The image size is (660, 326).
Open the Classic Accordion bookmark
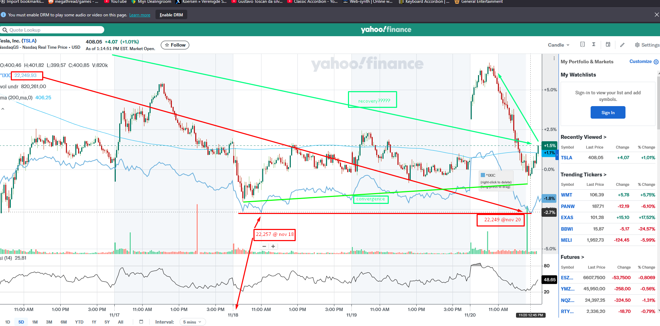point(312,2)
